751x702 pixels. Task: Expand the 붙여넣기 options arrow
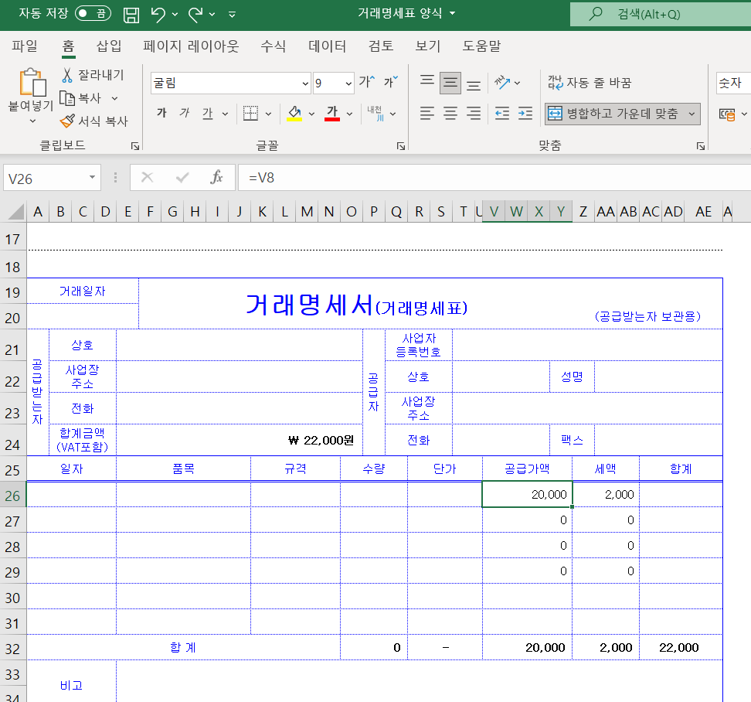pos(32,121)
